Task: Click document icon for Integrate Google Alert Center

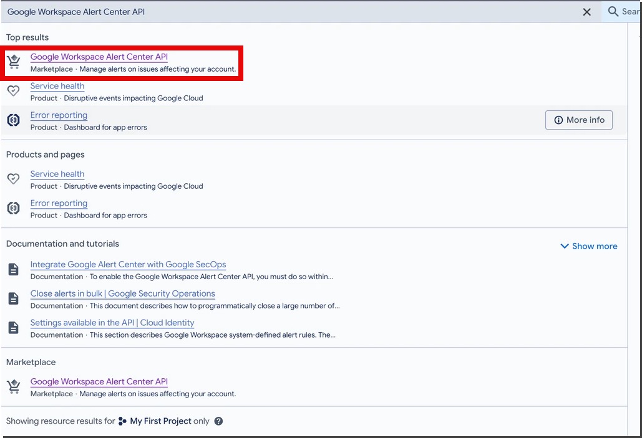Action: tap(14, 270)
